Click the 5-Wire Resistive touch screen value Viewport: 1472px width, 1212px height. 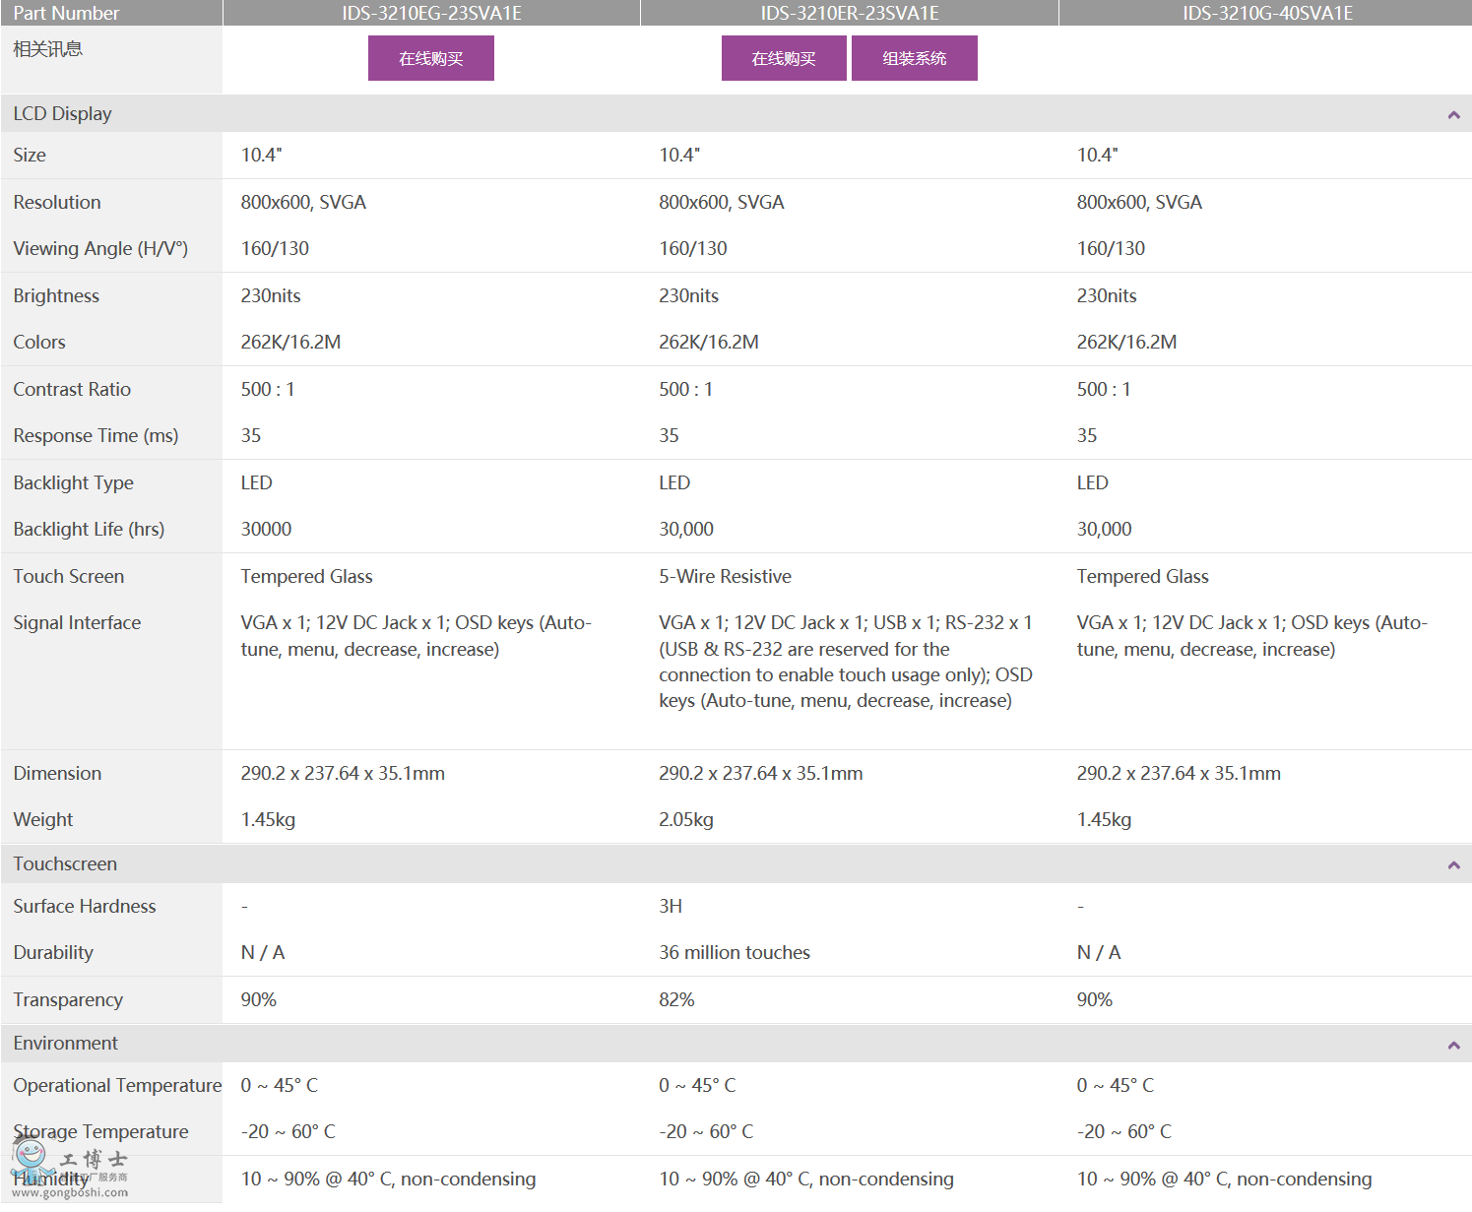click(725, 576)
